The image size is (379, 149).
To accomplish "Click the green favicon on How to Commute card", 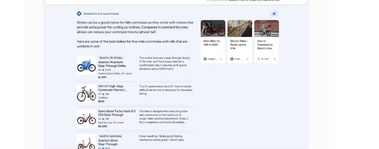I will 259,59.
